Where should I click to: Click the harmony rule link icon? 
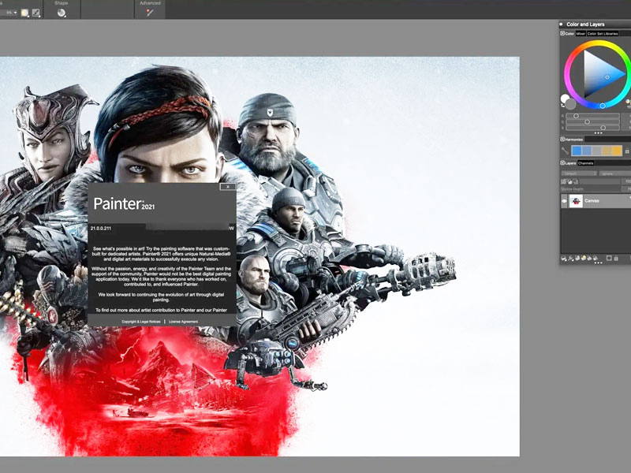click(x=565, y=151)
